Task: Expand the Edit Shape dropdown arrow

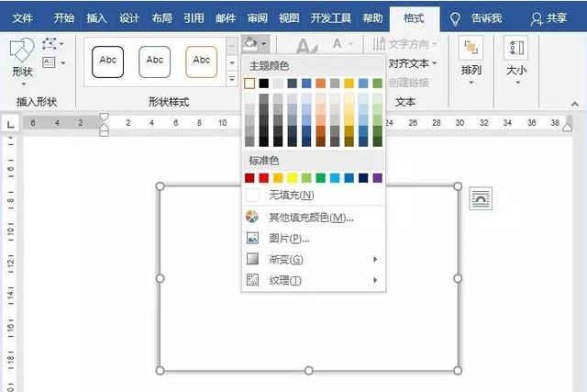Action: click(x=61, y=44)
